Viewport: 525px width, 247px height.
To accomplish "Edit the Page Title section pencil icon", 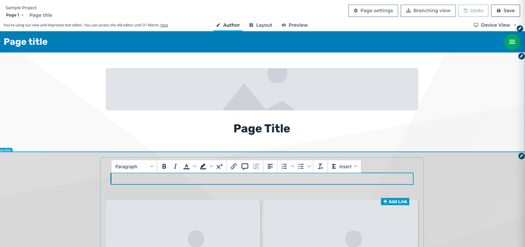I will click(x=521, y=56).
